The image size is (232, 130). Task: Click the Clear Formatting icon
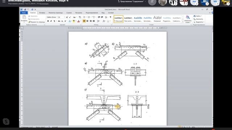(x=80, y=17)
